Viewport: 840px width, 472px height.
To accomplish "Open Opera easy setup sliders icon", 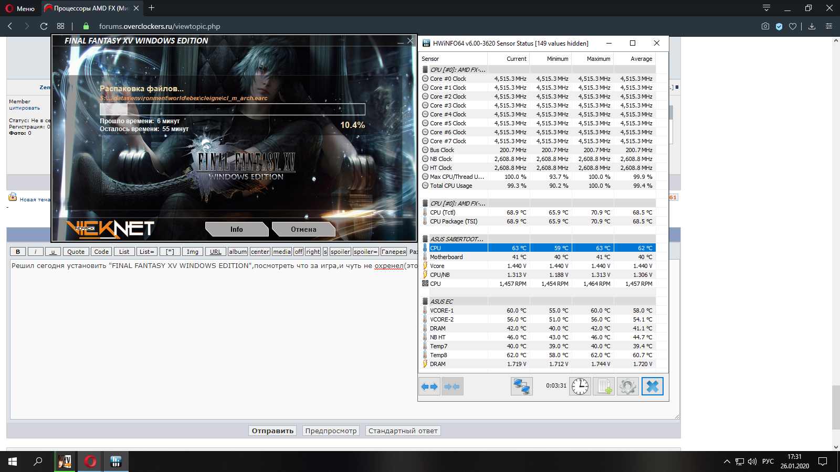I will [x=829, y=26].
